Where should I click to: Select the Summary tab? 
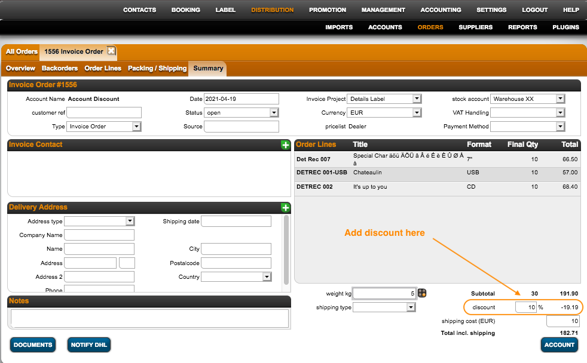click(208, 68)
